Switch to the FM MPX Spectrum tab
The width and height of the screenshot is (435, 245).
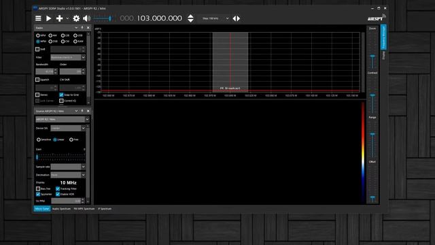pos(84,209)
